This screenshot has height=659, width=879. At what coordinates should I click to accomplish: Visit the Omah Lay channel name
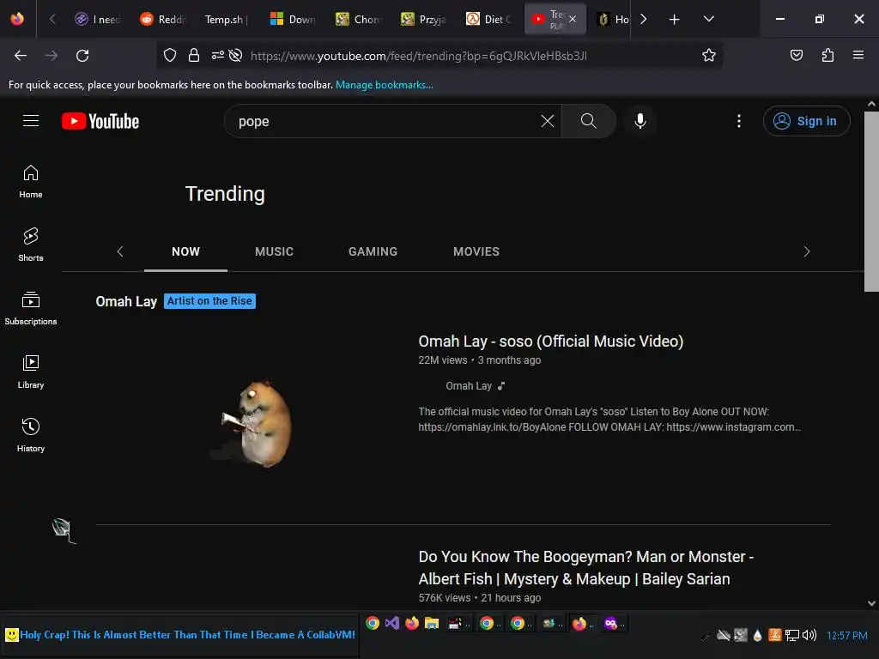pyautogui.click(x=468, y=386)
